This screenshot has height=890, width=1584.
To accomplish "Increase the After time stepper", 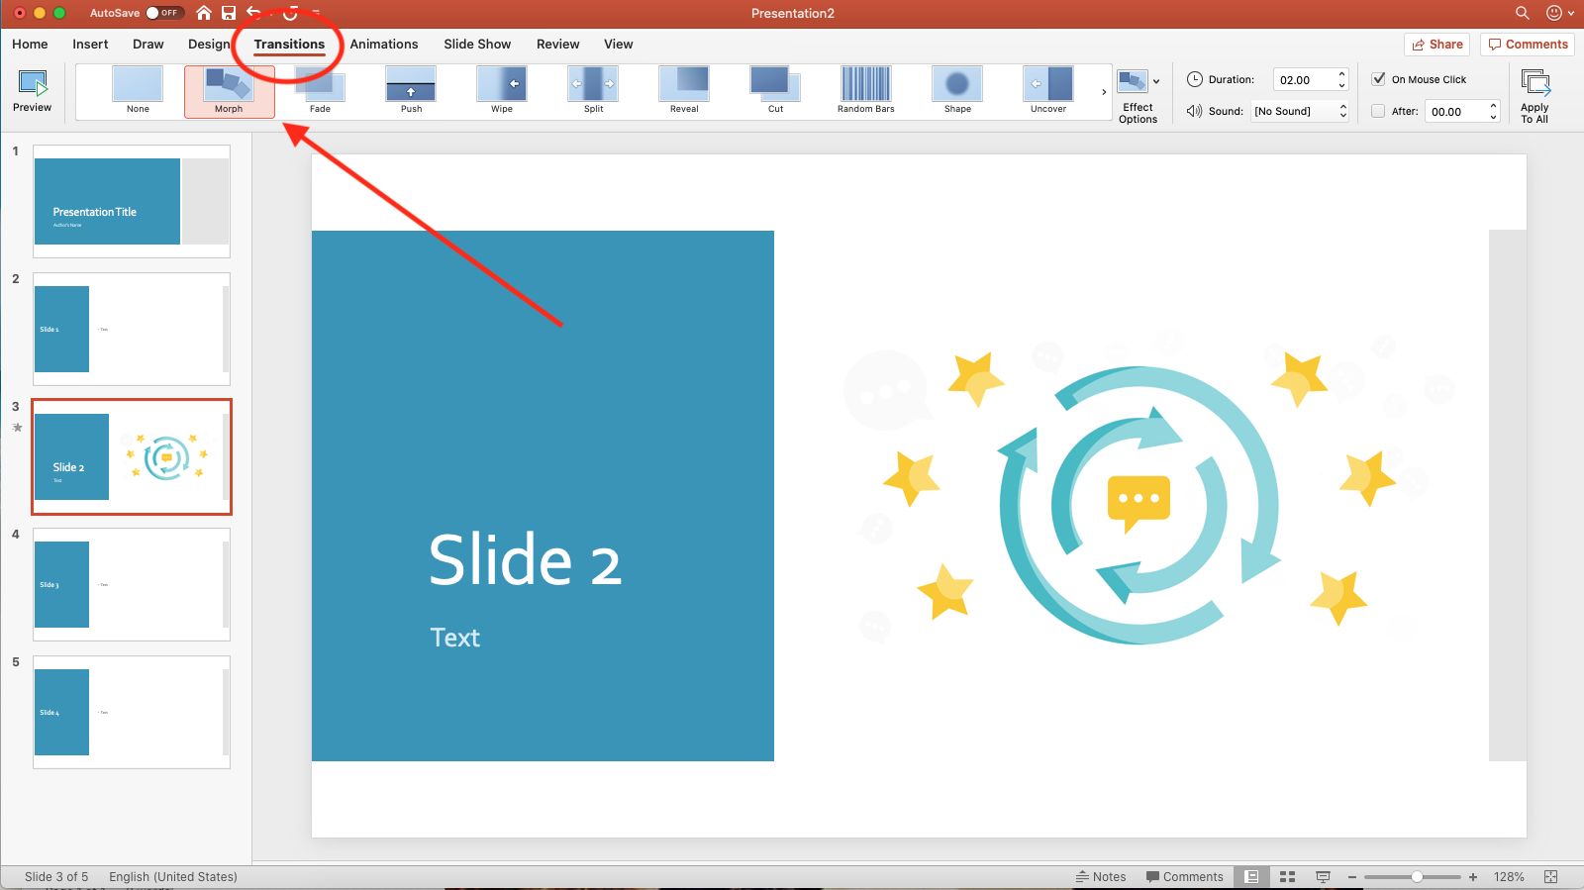I will [x=1493, y=106].
